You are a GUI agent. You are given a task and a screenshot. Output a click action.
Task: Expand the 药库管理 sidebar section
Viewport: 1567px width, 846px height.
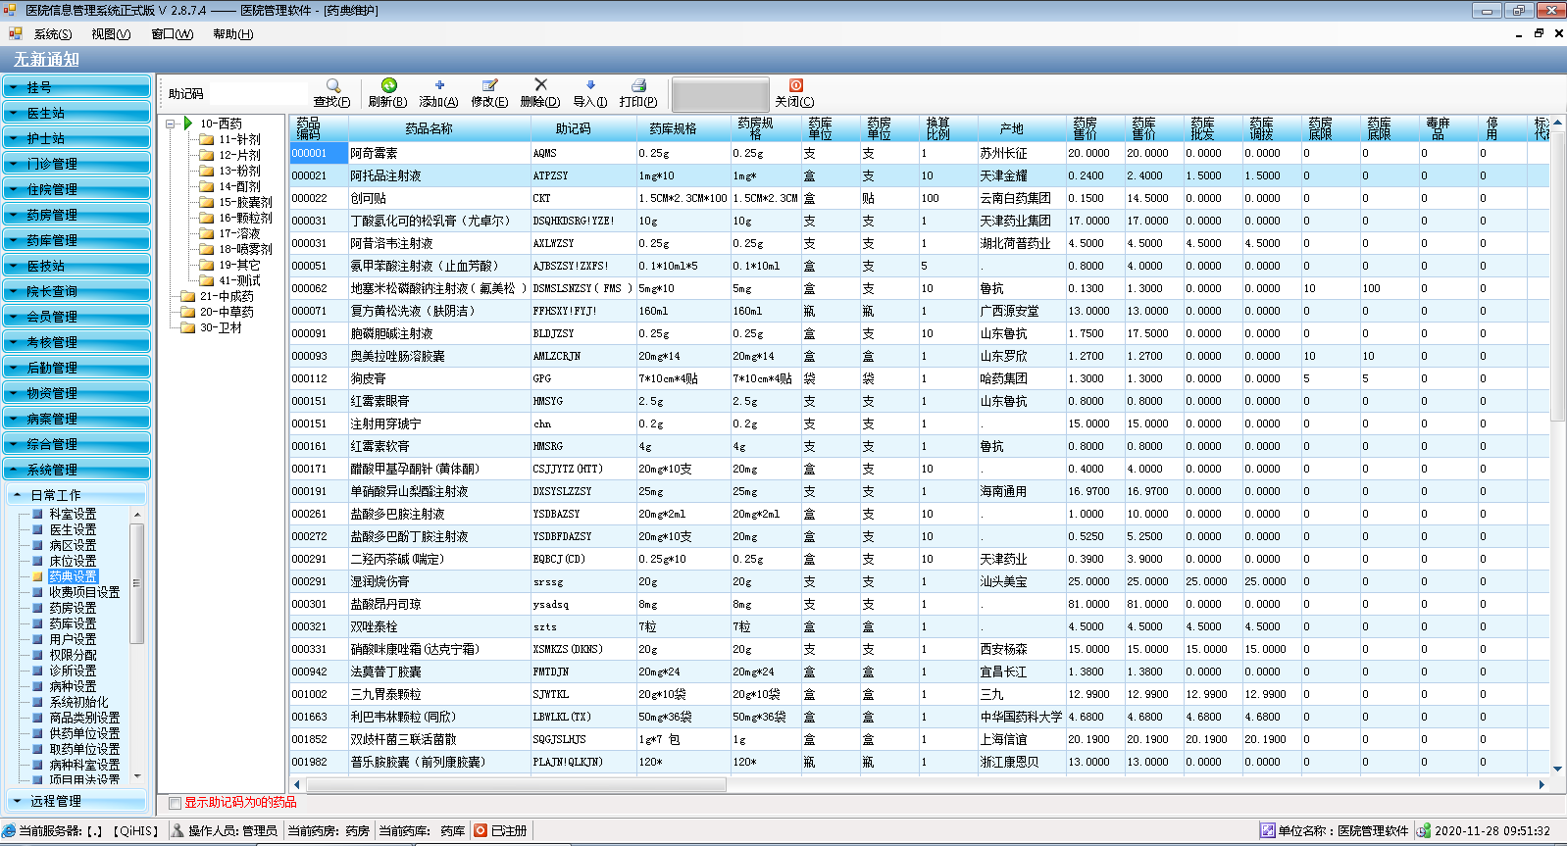tap(76, 240)
